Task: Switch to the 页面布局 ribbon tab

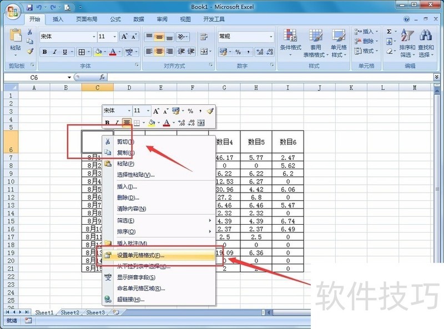Action: point(87,19)
